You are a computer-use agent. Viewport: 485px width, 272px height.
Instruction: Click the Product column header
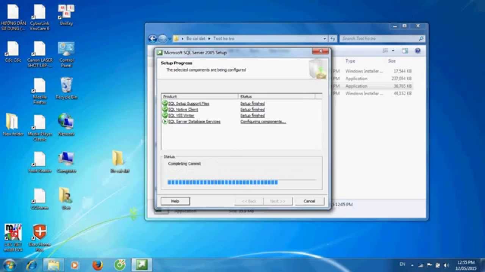pyautogui.click(x=200, y=96)
